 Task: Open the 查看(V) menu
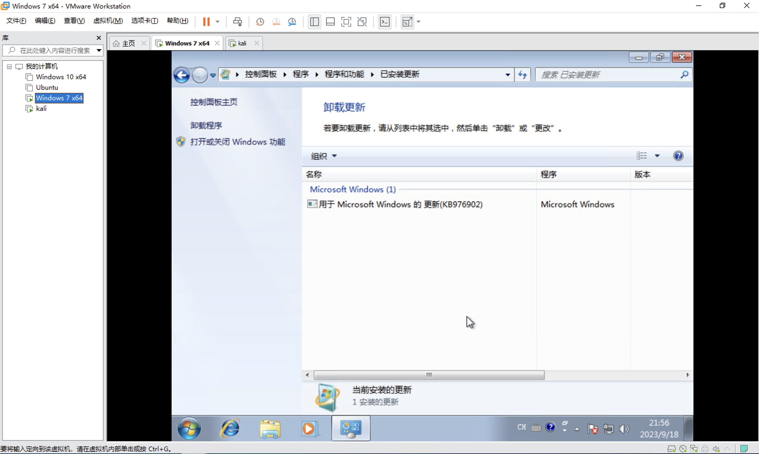[x=74, y=21]
